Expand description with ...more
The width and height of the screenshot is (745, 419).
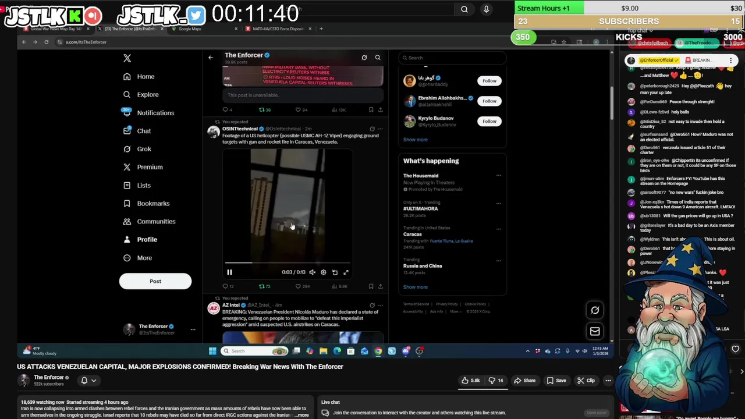coord(301,415)
